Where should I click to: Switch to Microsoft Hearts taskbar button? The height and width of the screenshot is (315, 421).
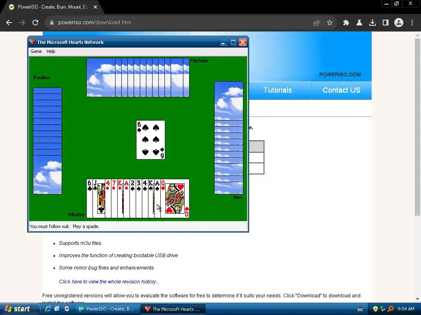tap(174, 309)
